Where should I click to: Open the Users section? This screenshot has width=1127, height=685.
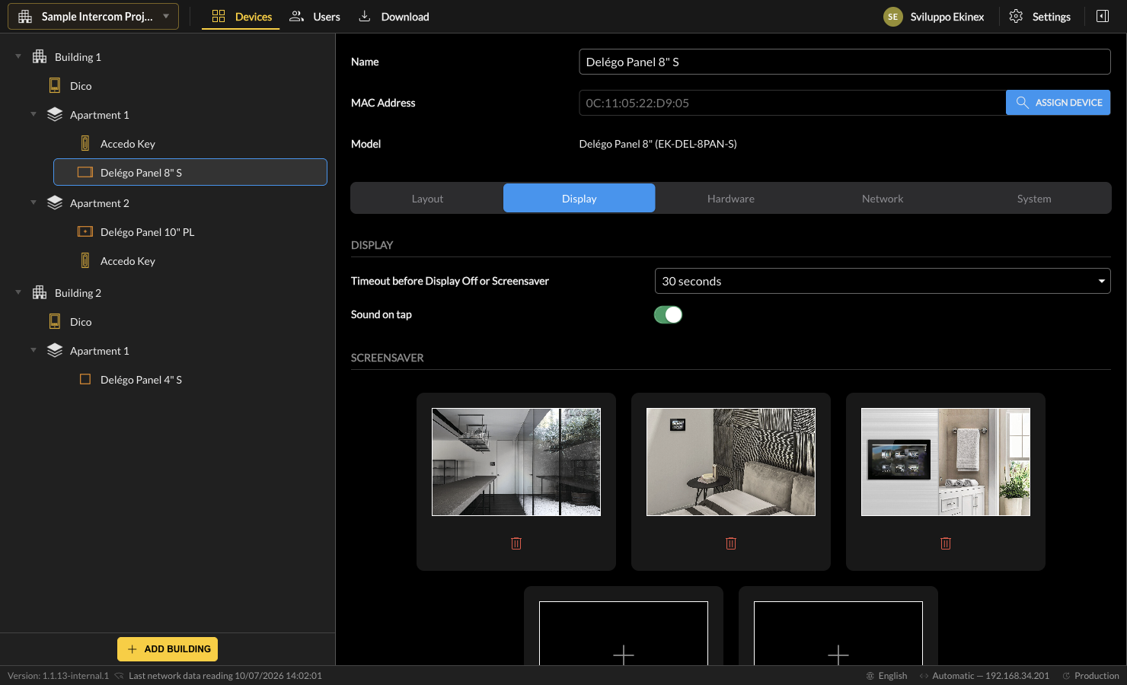coord(315,17)
